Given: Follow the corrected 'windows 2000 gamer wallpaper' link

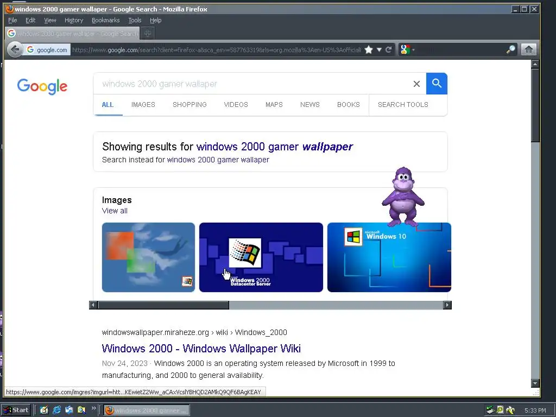Looking at the screenshot, I should click(x=275, y=147).
